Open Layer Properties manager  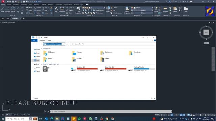(78, 10)
